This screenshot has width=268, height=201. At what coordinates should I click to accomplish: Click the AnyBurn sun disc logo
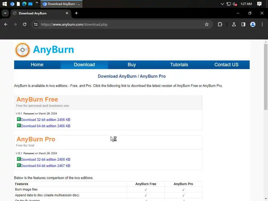point(23,50)
